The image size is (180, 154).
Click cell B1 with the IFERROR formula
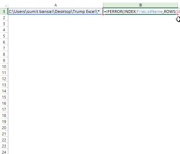coord(140,12)
